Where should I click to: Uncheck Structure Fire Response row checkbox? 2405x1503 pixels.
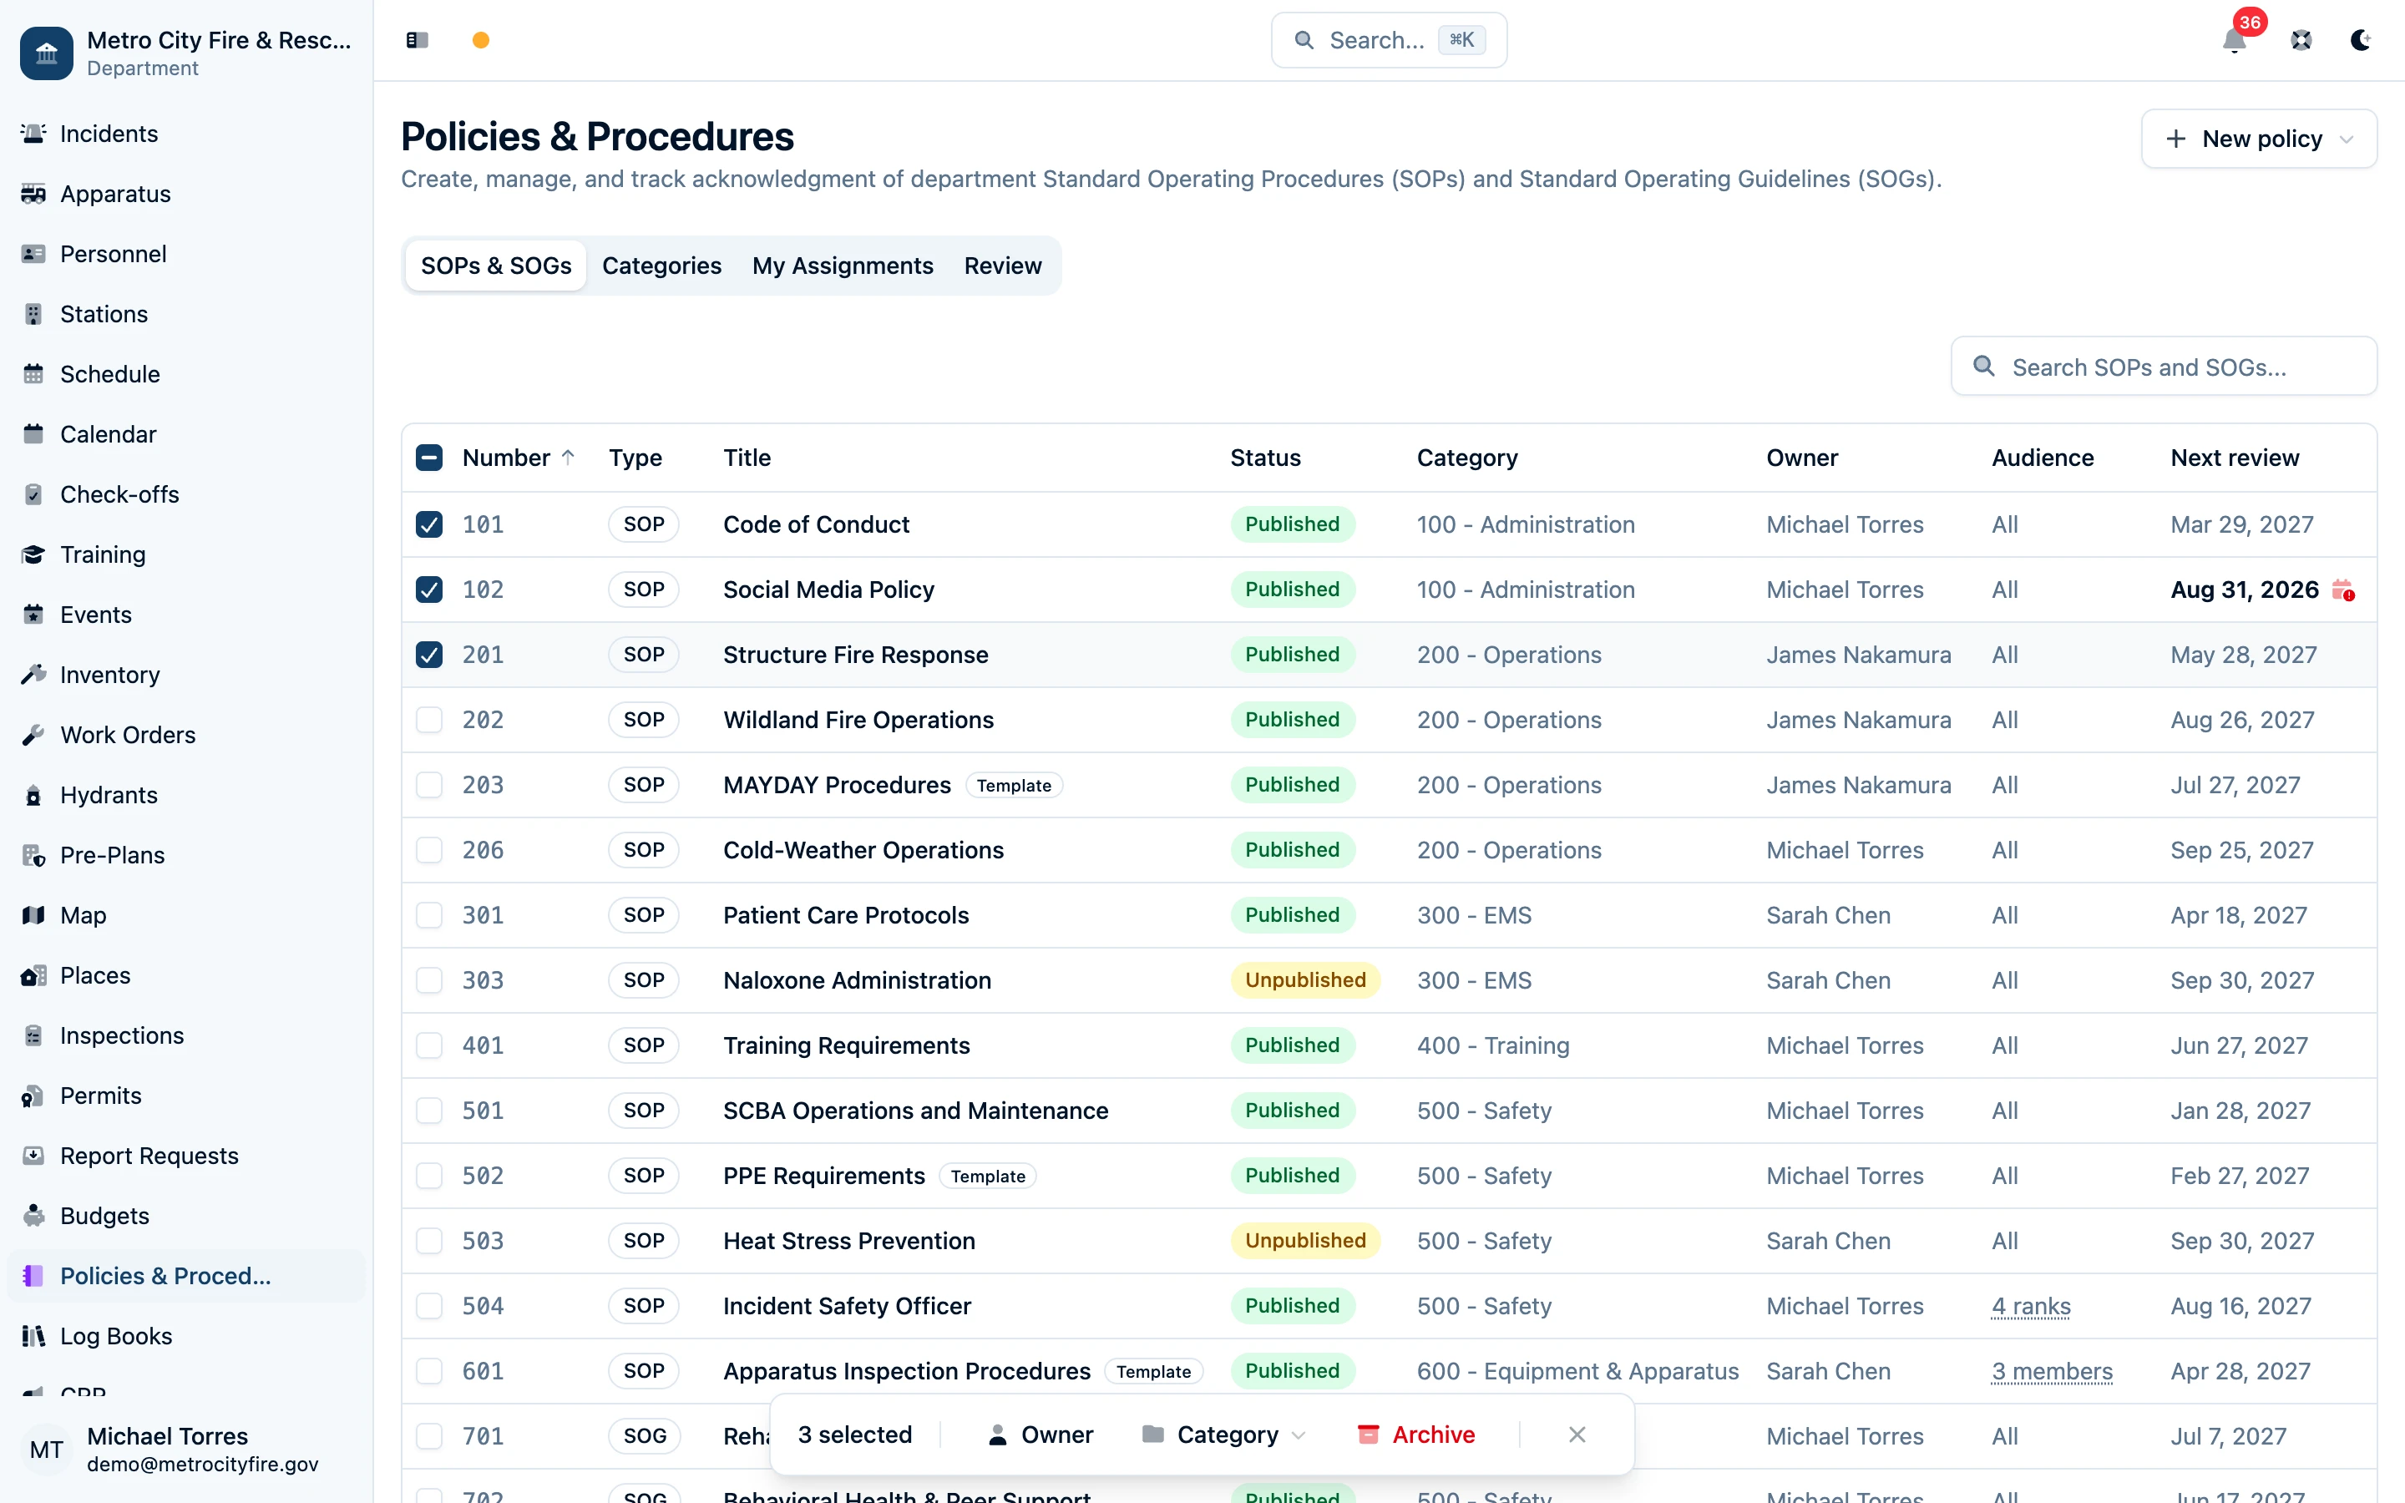[x=429, y=655]
